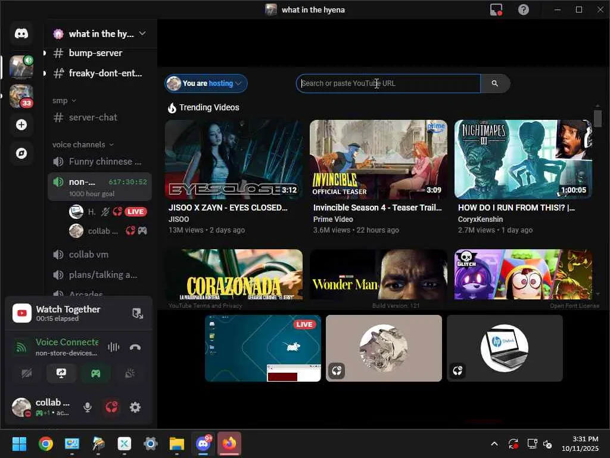Toggle screen share button

(x=61, y=373)
